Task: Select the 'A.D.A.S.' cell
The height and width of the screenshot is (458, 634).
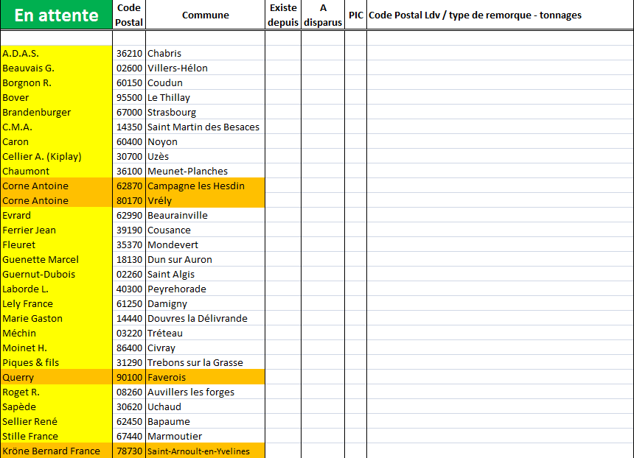Action: (56, 53)
